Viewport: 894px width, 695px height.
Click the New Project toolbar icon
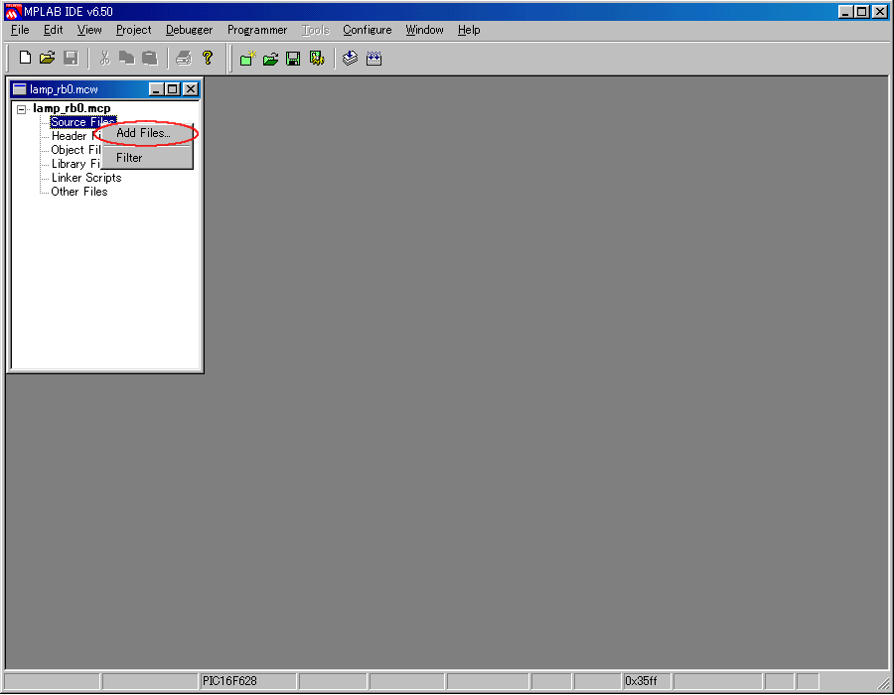(x=247, y=59)
